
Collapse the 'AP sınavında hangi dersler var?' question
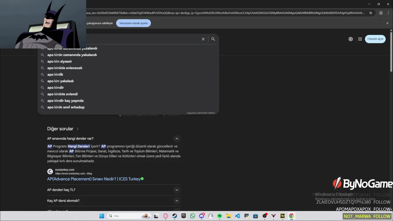[x=177, y=138]
